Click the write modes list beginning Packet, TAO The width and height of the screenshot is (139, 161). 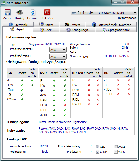point(83,130)
